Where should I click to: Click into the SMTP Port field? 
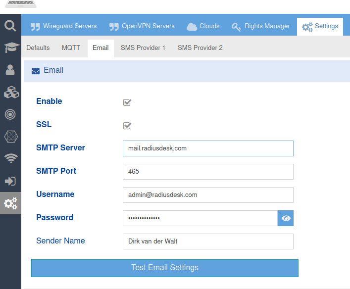(x=208, y=172)
